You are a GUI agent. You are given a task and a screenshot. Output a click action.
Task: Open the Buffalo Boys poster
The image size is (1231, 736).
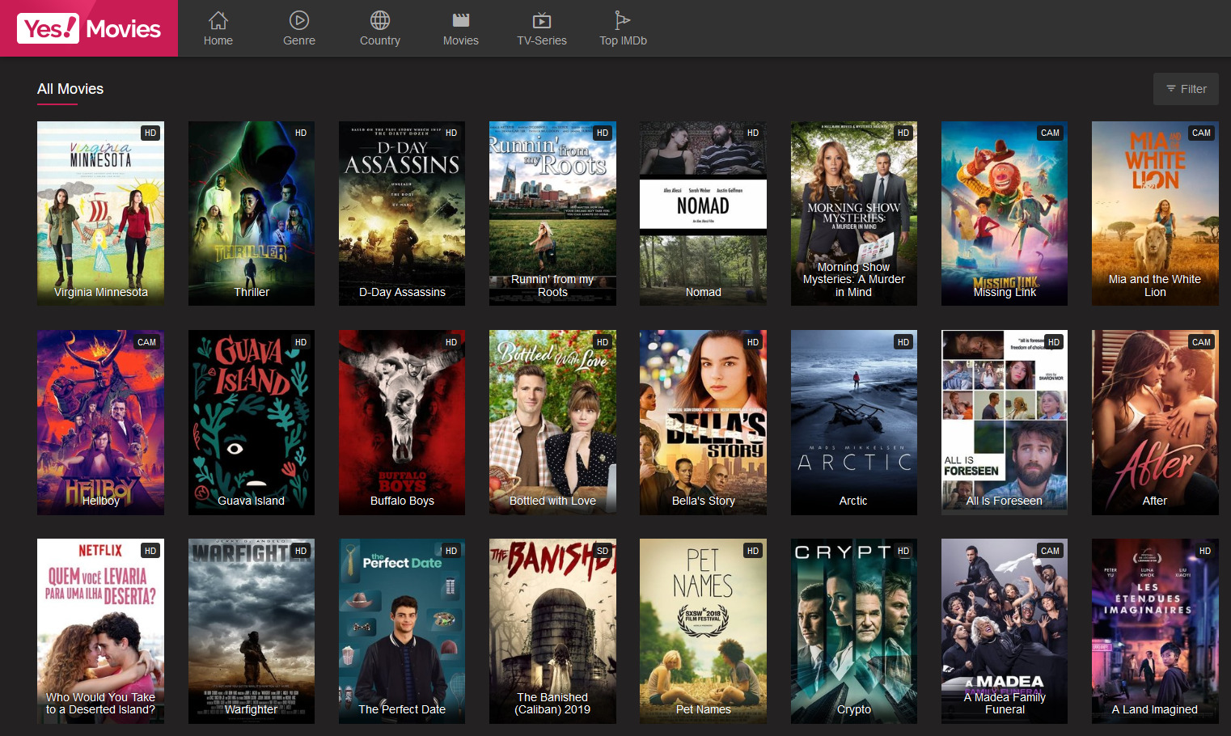[402, 422]
